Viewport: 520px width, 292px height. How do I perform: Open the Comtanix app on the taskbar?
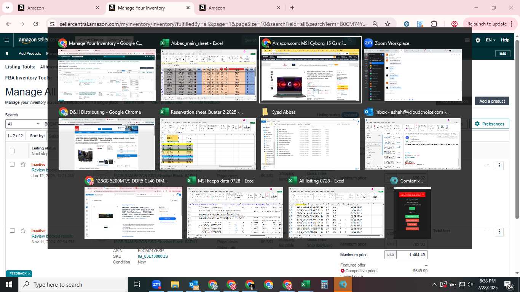343,284
